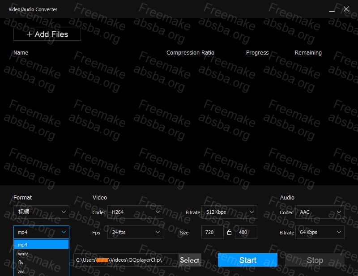Screen dimensions: 358x276
Task: Click the Stop button
Action: (315, 260)
